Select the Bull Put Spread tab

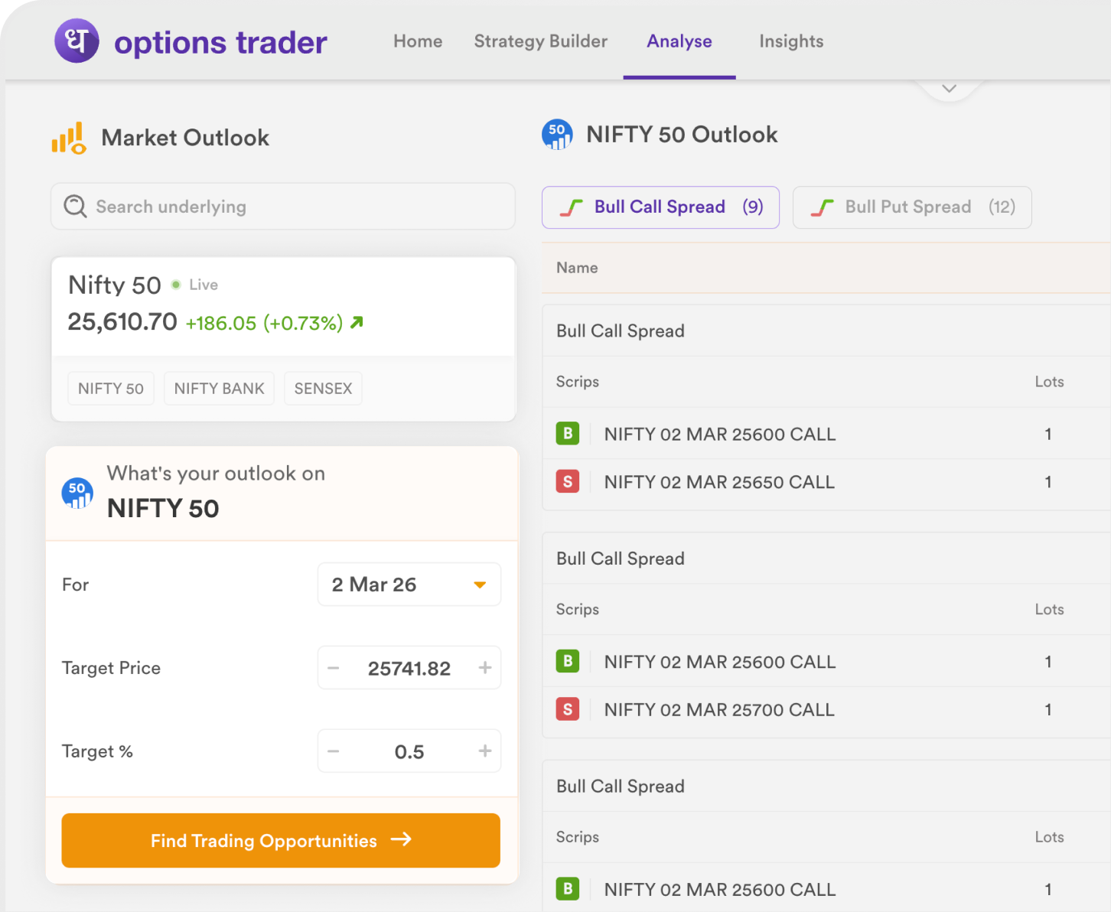point(911,207)
